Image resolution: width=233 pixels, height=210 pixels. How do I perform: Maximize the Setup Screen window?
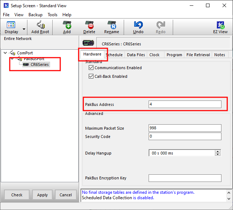click(x=208, y=6)
